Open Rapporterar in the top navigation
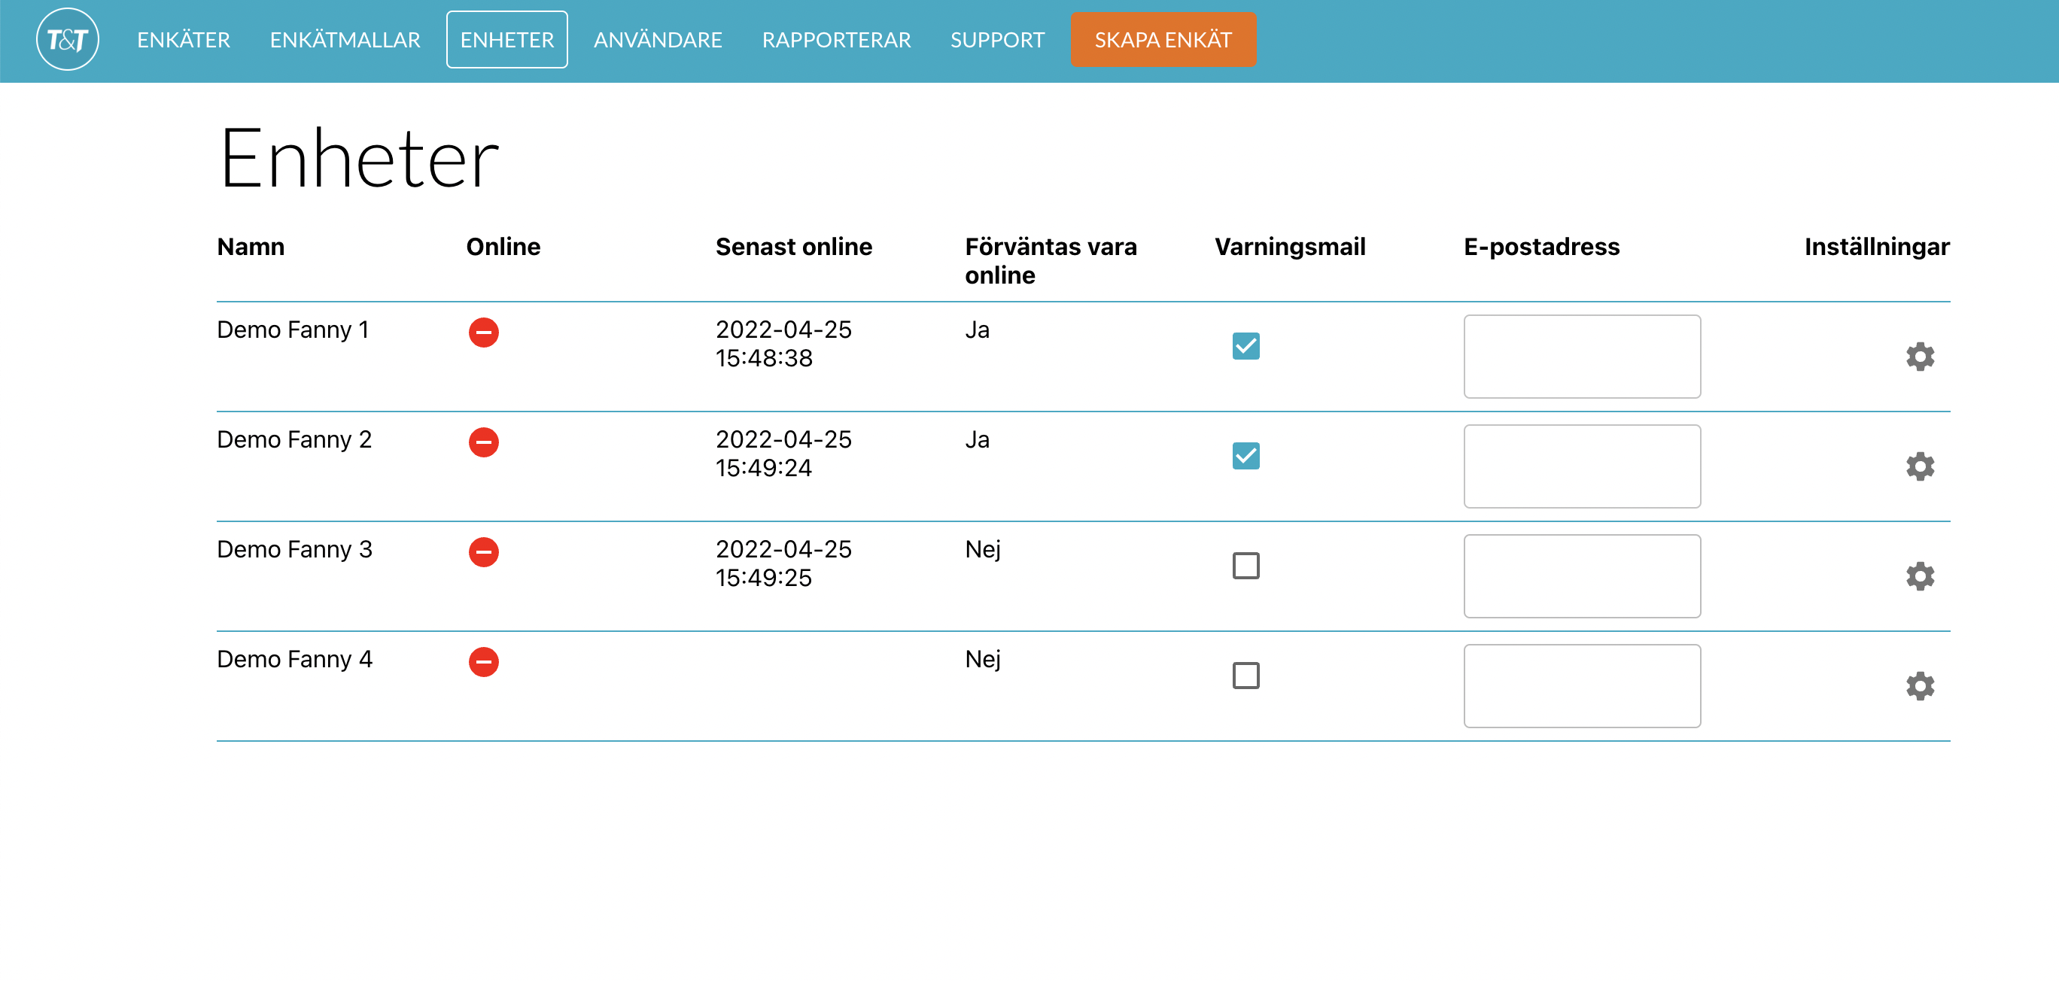This screenshot has width=2059, height=981. click(836, 39)
